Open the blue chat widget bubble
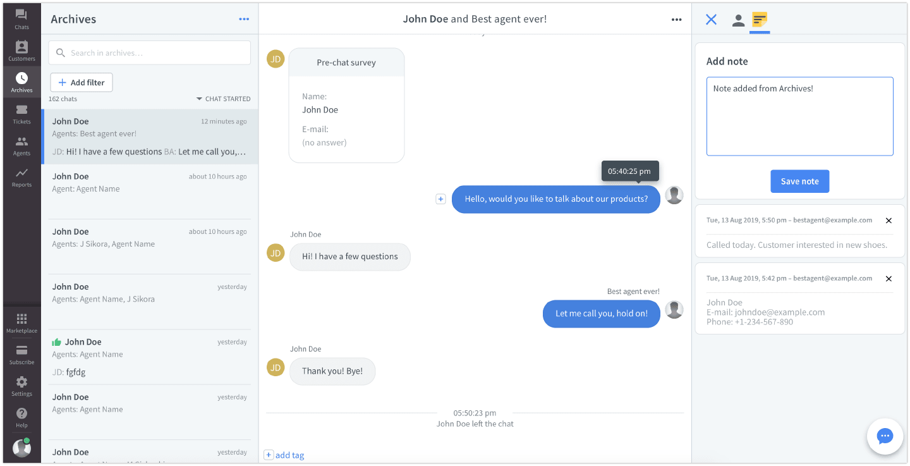The image size is (910, 466). 885,436
